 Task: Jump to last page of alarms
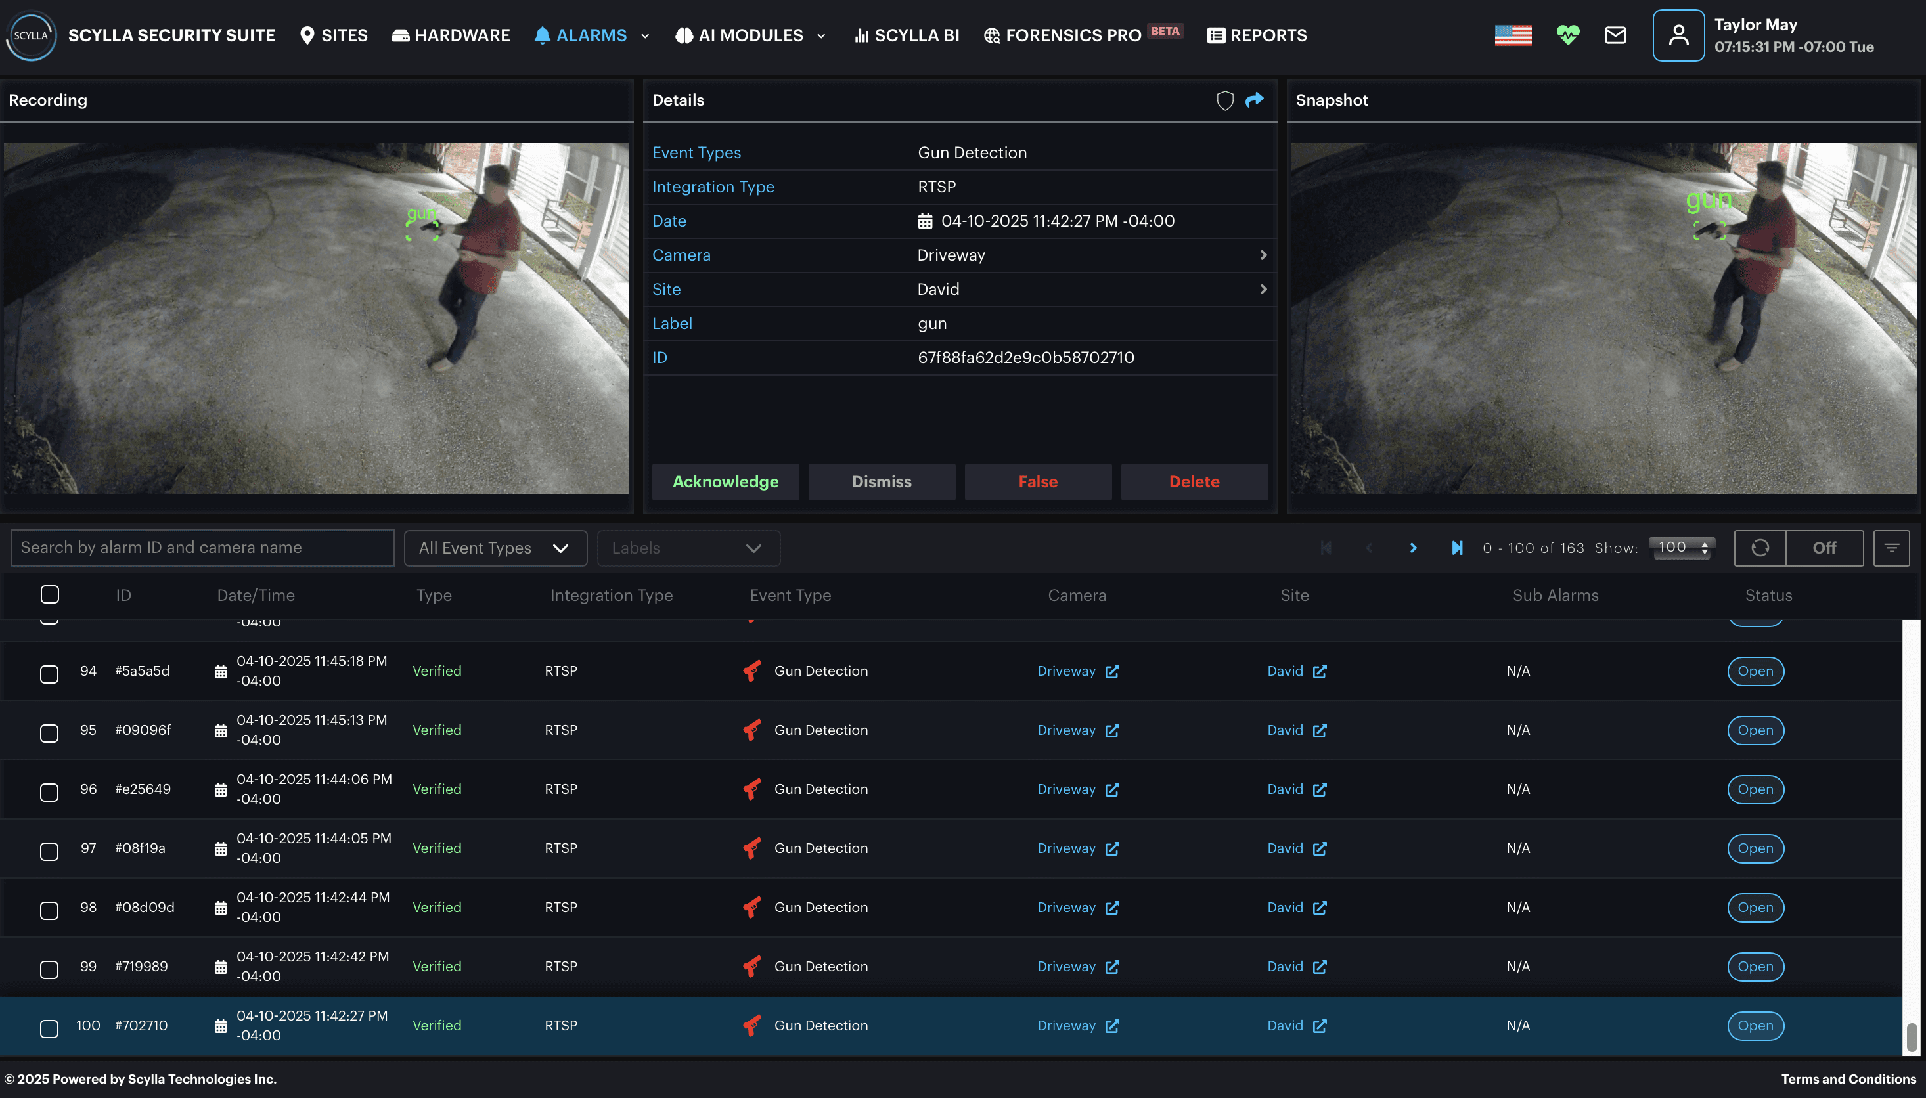tap(1457, 548)
